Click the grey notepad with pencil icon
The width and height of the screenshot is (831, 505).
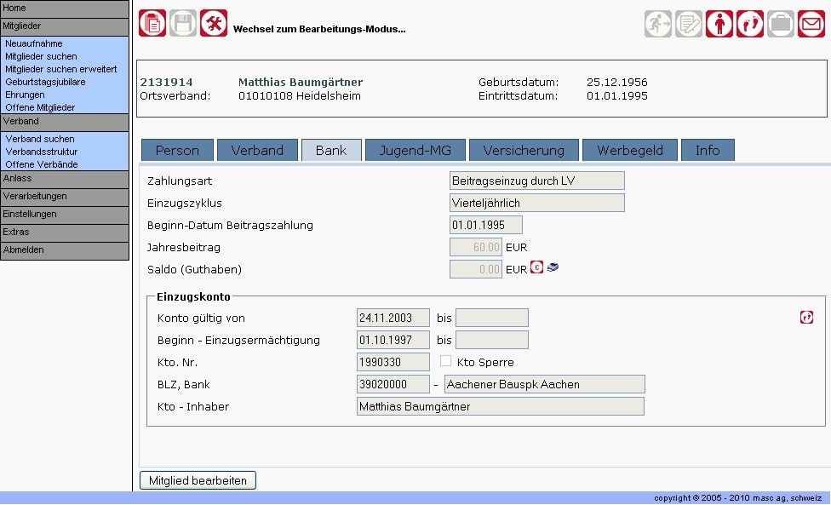coord(689,24)
